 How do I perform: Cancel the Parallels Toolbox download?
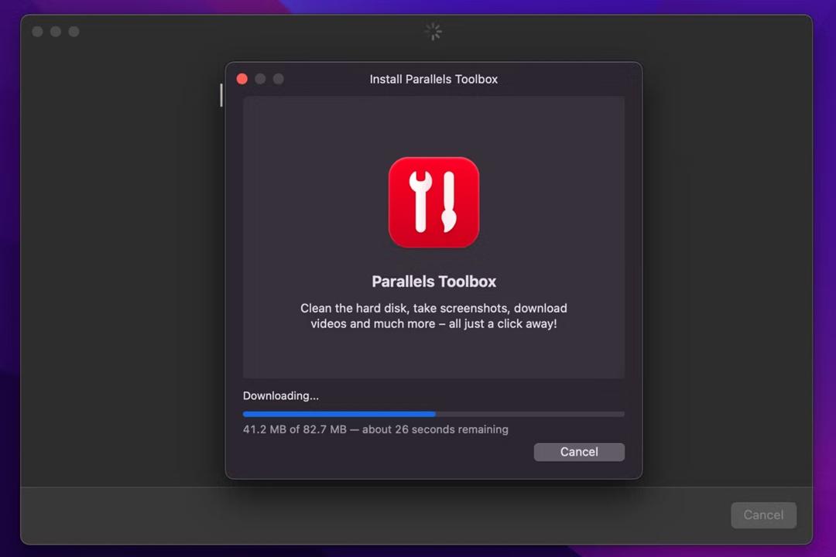click(579, 452)
